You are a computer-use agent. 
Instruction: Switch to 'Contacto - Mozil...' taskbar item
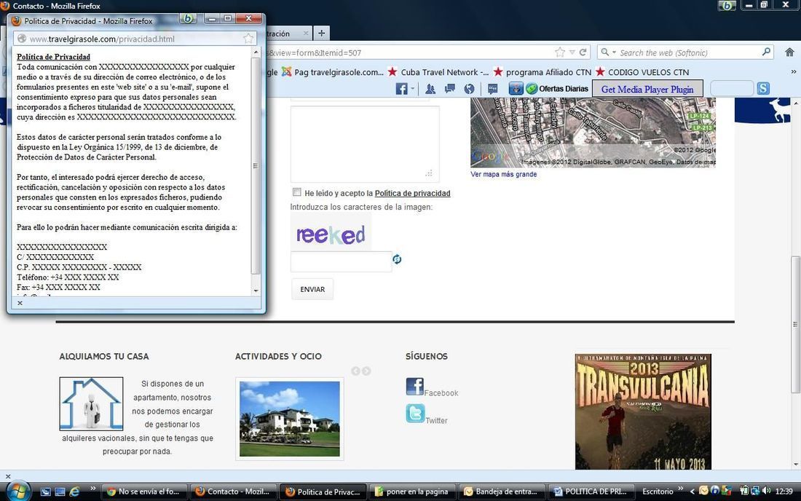[x=234, y=492]
